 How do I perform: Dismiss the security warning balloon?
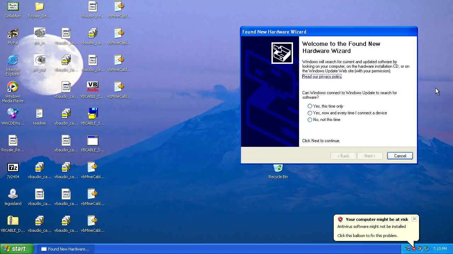point(414,219)
